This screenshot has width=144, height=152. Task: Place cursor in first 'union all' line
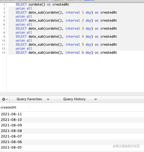tap(24, 8)
